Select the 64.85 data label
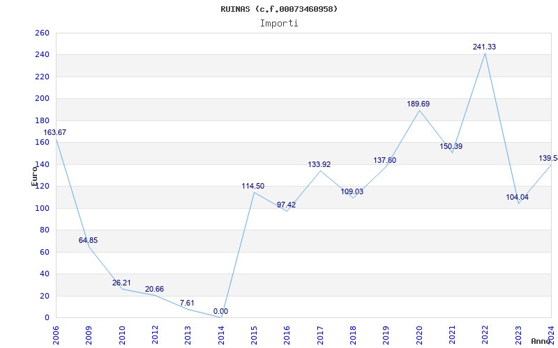 tap(89, 240)
